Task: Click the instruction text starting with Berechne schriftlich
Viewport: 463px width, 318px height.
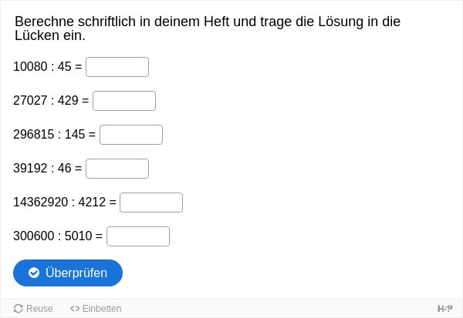Action: point(208,28)
